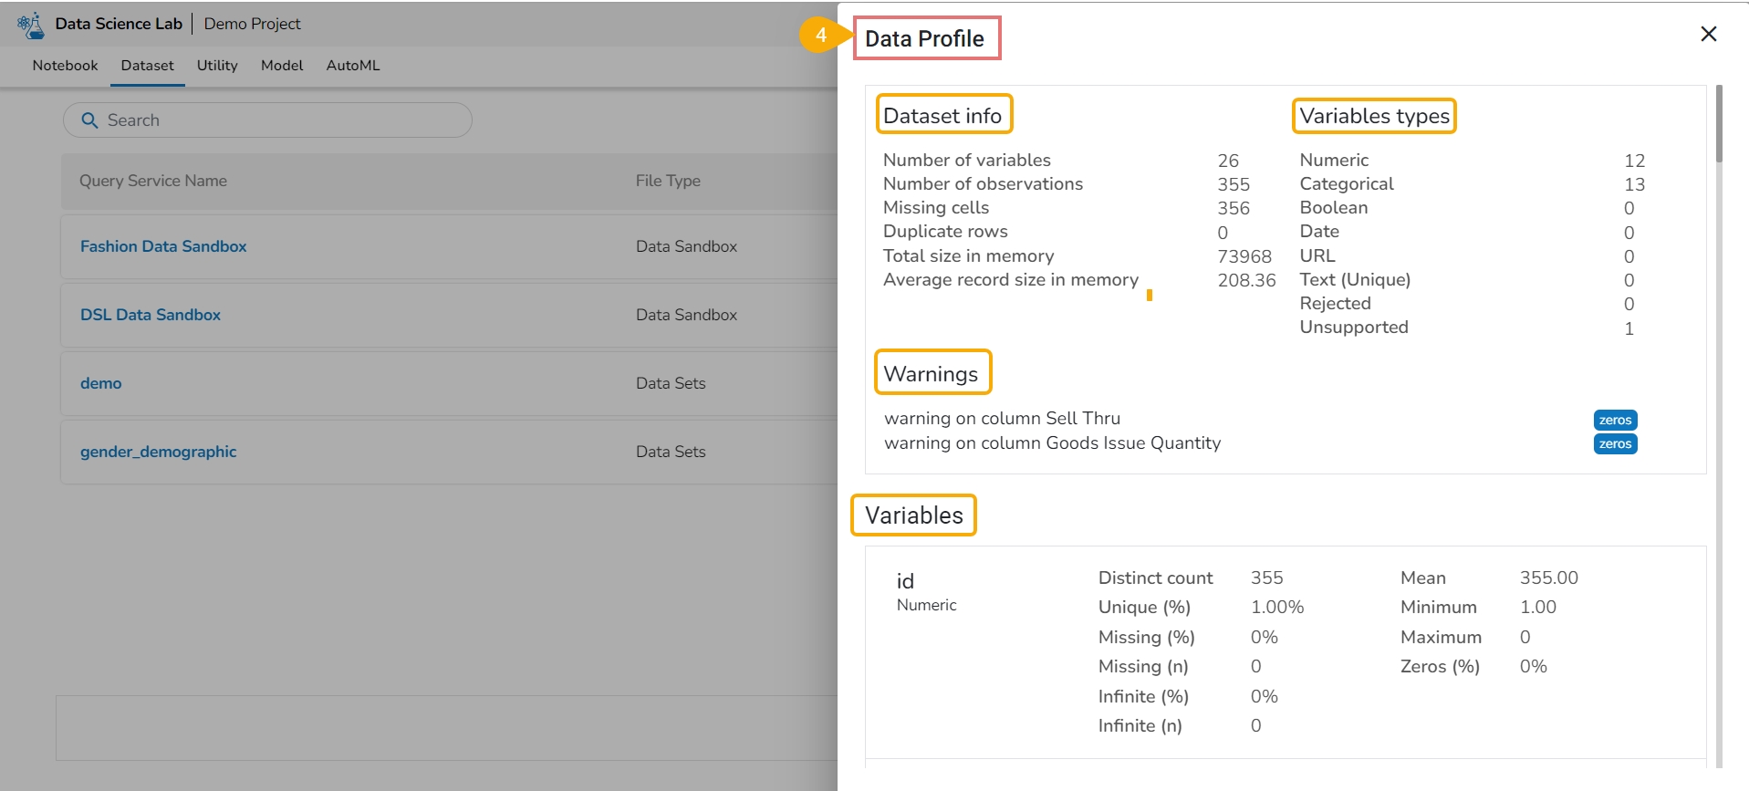Viewport: 1749px width, 791px height.
Task: Click the Demo Project title
Action: tap(252, 24)
